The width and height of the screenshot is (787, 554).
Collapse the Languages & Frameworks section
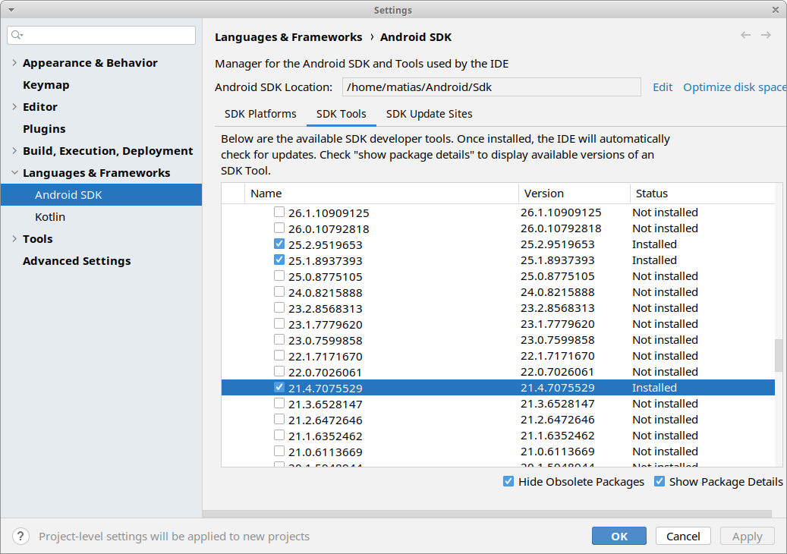coord(14,173)
